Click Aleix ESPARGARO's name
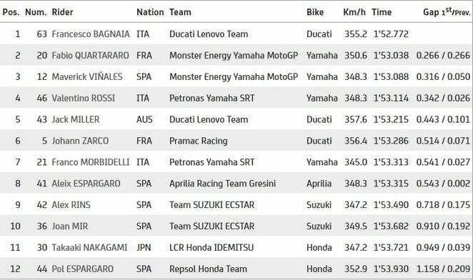 point(86,184)
